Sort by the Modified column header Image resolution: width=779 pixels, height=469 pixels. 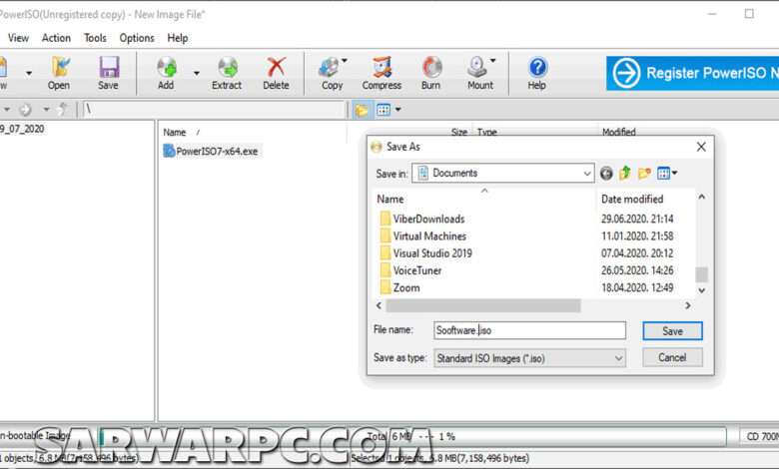(x=618, y=132)
